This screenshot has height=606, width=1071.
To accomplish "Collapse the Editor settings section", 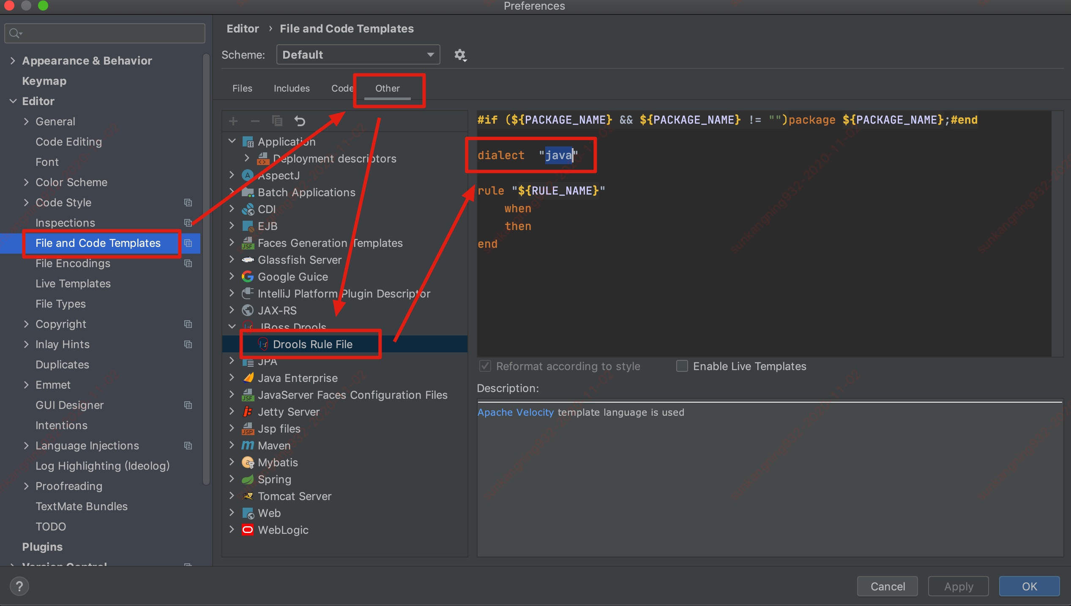I will pyautogui.click(x=13, y=101).
